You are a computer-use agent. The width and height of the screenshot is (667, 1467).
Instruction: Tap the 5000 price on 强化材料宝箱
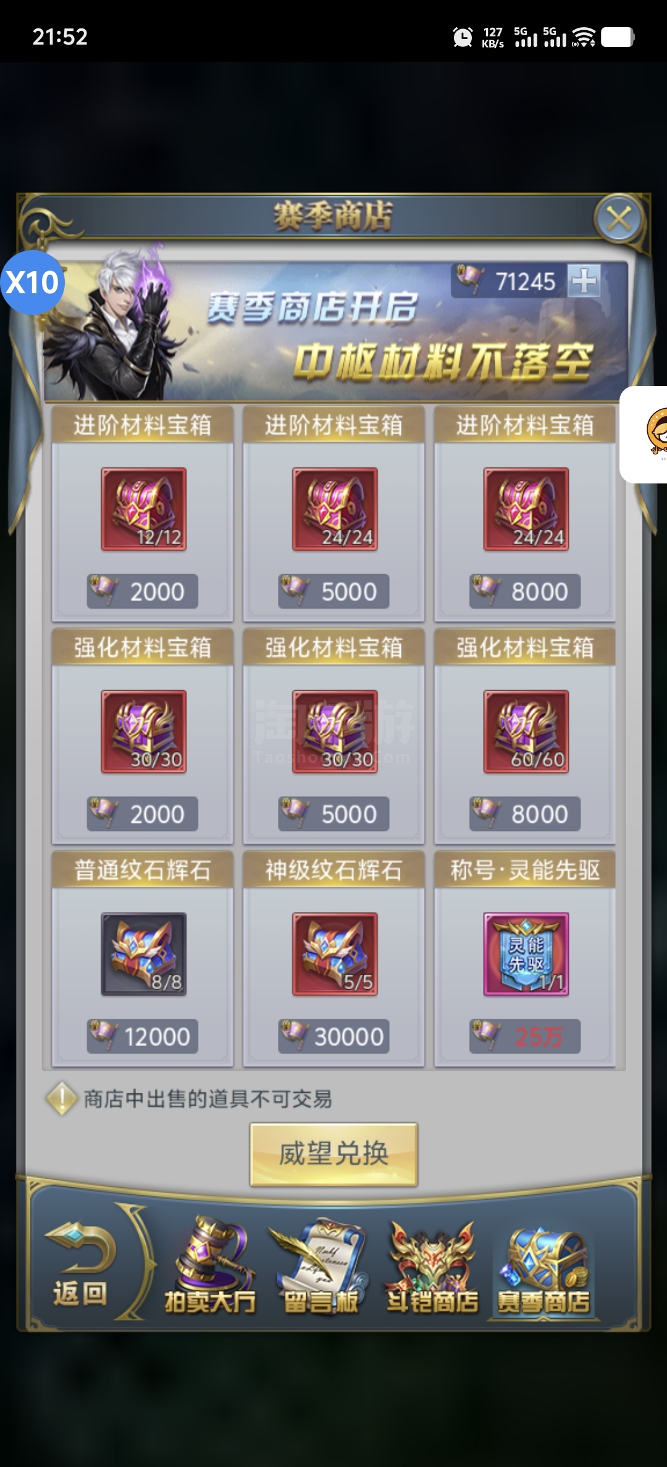click(x=333, y=814)
